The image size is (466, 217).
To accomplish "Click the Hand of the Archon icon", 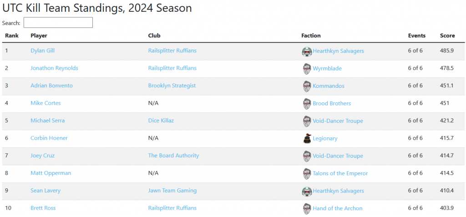I will coord(307,208).
